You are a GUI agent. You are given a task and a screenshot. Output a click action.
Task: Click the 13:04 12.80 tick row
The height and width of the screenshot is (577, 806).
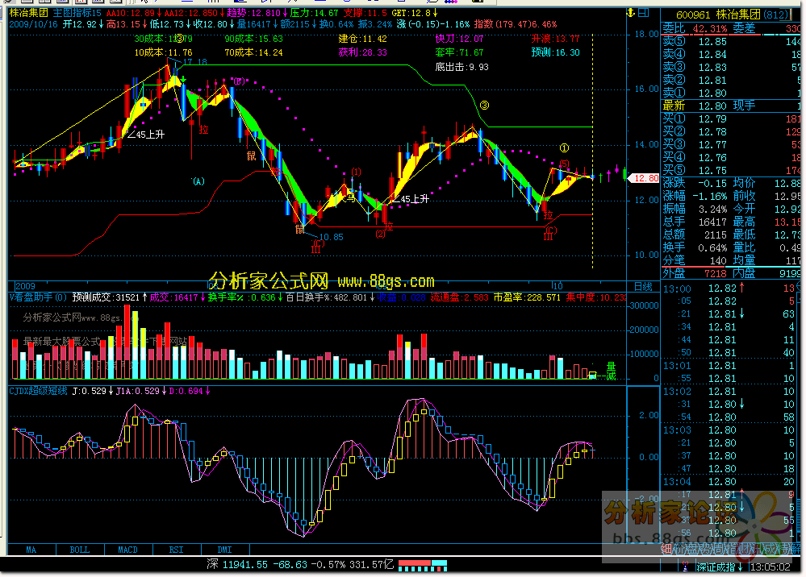(x=730, y=482)
